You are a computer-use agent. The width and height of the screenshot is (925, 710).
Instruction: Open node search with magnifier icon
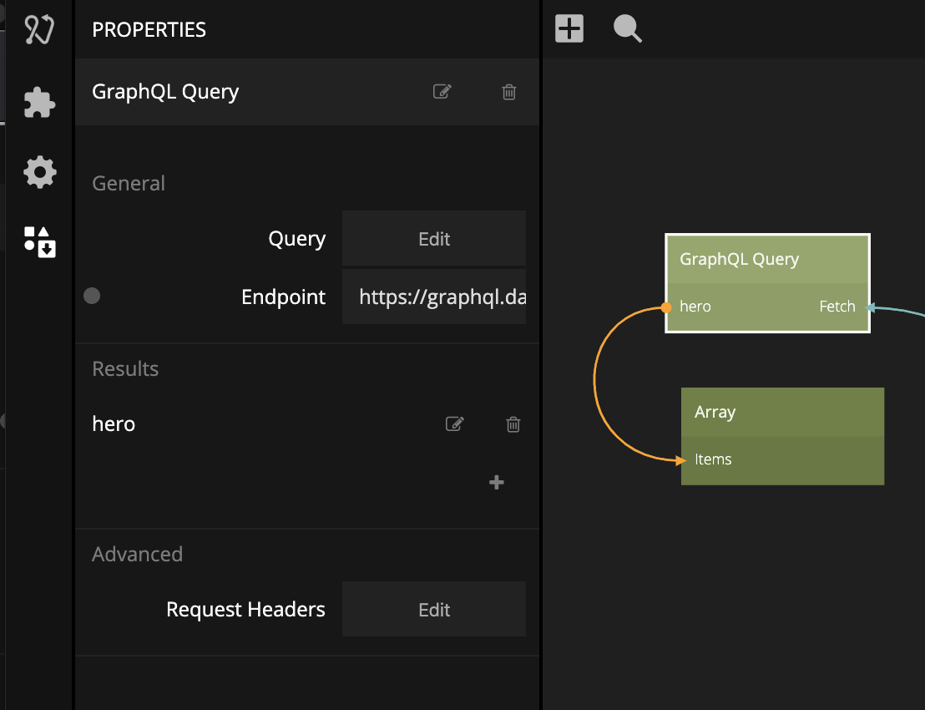[628, 29]
